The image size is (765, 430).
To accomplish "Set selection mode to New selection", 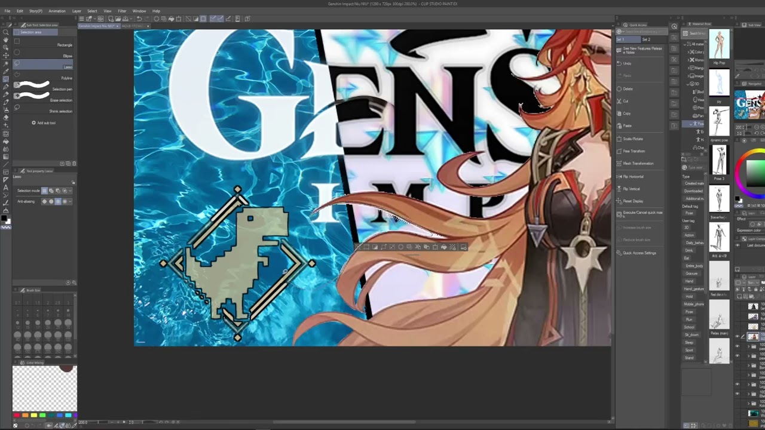I will click(x=44, y=191).
